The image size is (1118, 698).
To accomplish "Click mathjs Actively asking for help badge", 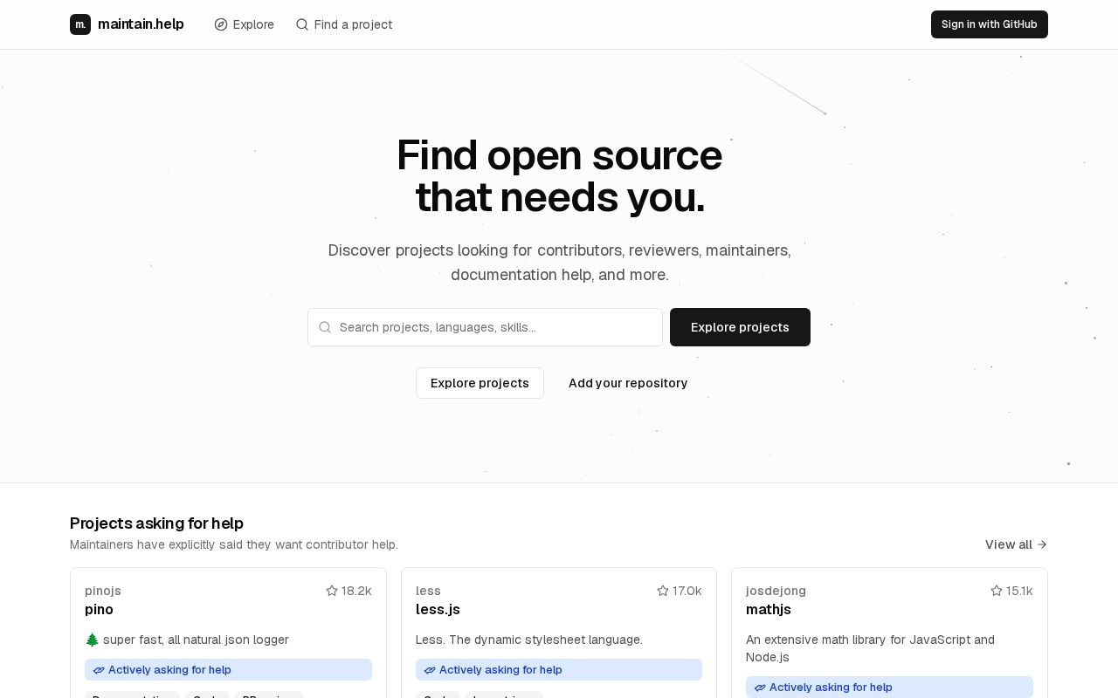I will pos(889,688).
